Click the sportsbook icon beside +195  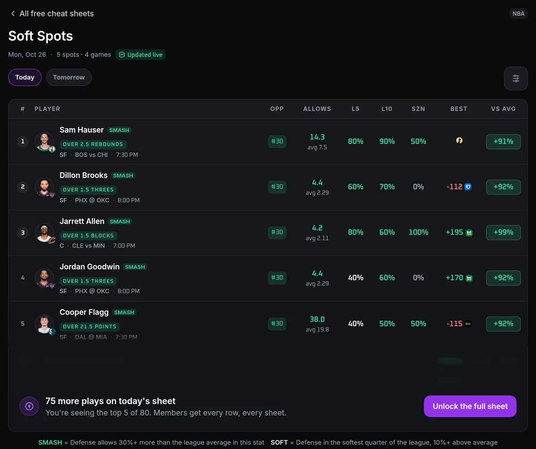[x=469, y=233]
